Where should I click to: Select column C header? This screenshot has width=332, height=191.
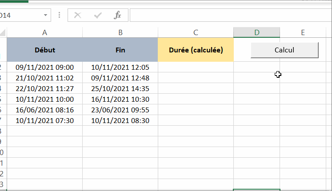(x=196, y=32)
